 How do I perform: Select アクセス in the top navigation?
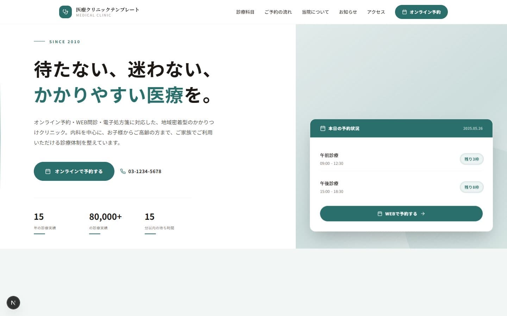(x=376, y=12)
